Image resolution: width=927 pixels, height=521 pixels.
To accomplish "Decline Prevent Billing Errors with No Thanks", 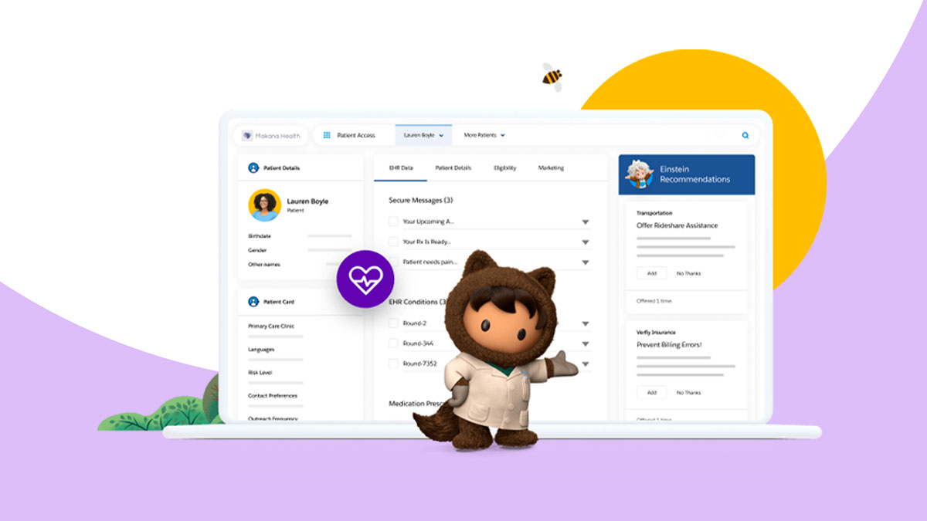I will (689, 392).
